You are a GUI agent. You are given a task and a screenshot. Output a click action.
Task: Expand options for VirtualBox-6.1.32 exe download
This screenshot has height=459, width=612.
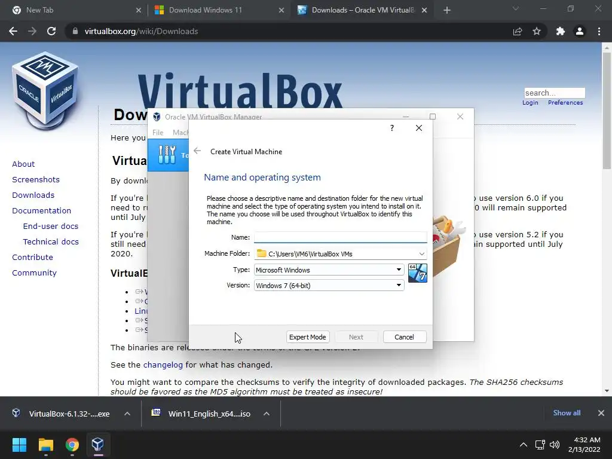coord(127,414)
